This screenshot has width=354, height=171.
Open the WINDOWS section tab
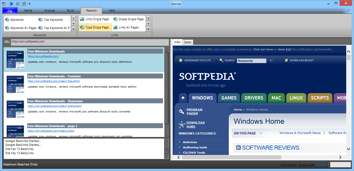pyautogui.click(x=202, y=98)
